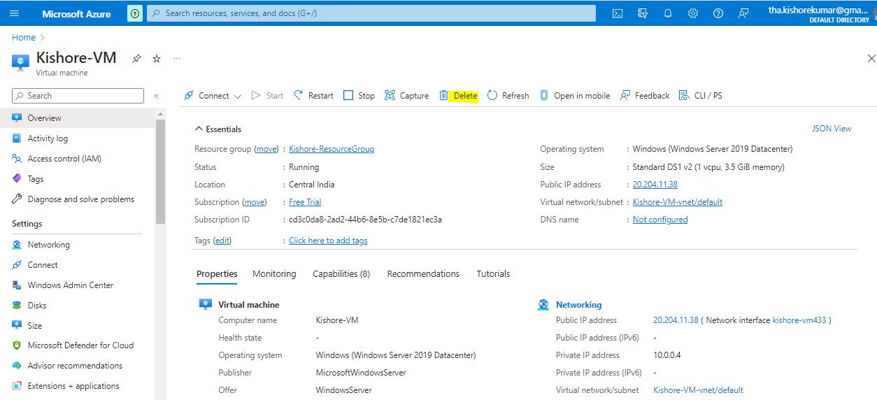This screenshot has height=400, width=877.
Task: Click the help question mark icon
Action: pos(718,13)
